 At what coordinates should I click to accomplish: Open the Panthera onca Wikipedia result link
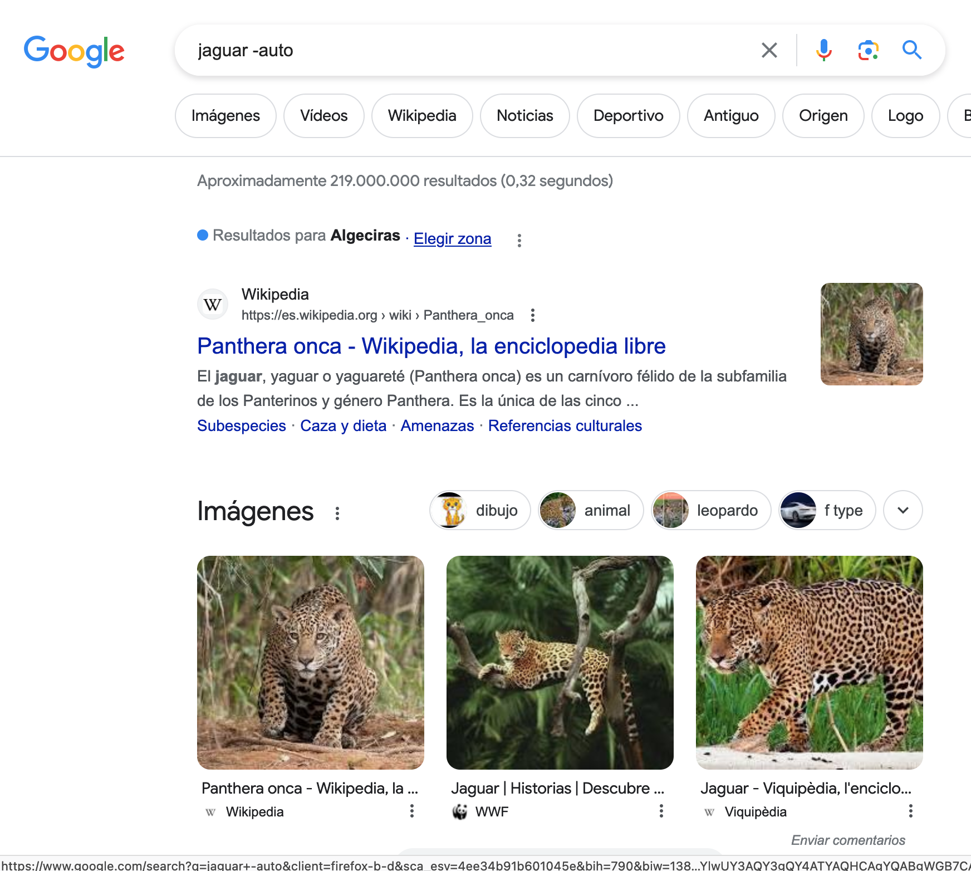point(431,346)
